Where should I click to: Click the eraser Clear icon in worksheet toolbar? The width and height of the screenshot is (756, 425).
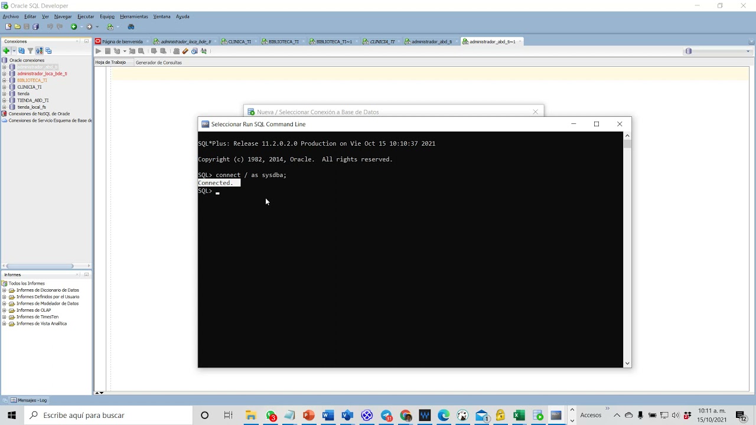185,51
